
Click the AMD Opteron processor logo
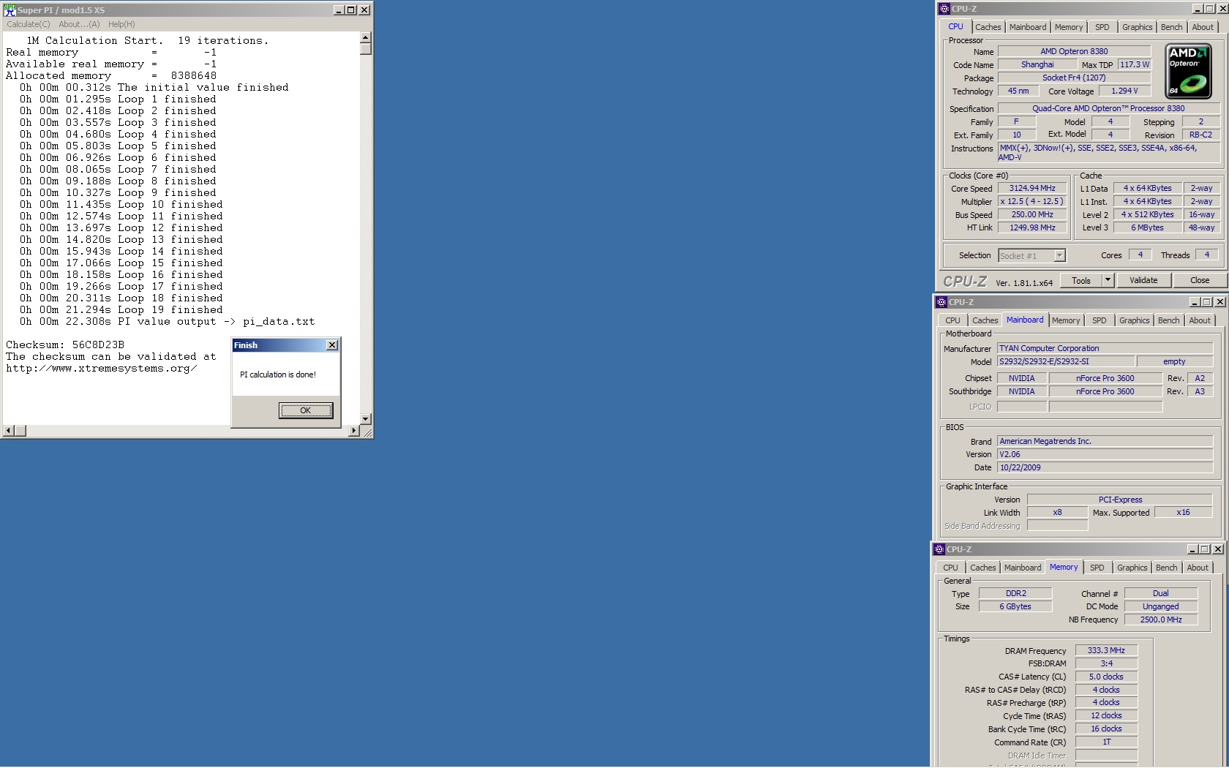[x=1188, y=71]
